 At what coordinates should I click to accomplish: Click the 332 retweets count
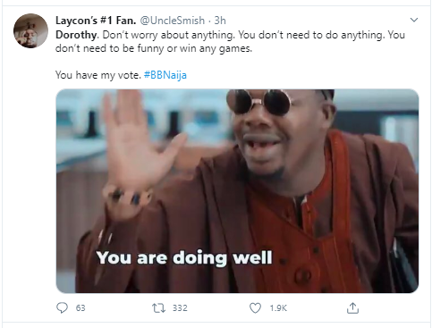(x=180, y=307)
